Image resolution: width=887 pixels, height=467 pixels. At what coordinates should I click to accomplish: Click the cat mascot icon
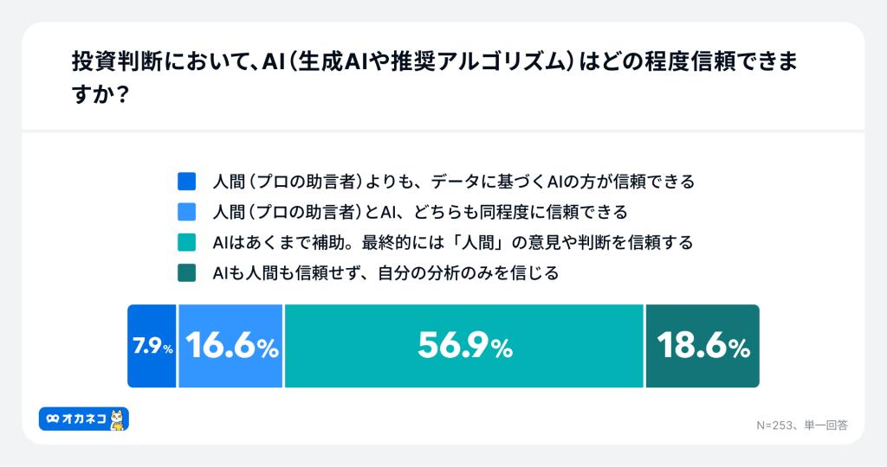[119, 419]
